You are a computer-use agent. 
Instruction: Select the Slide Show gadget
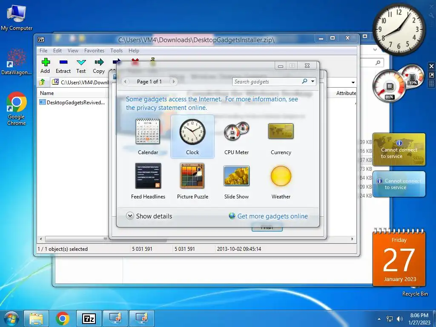[236, 181]
